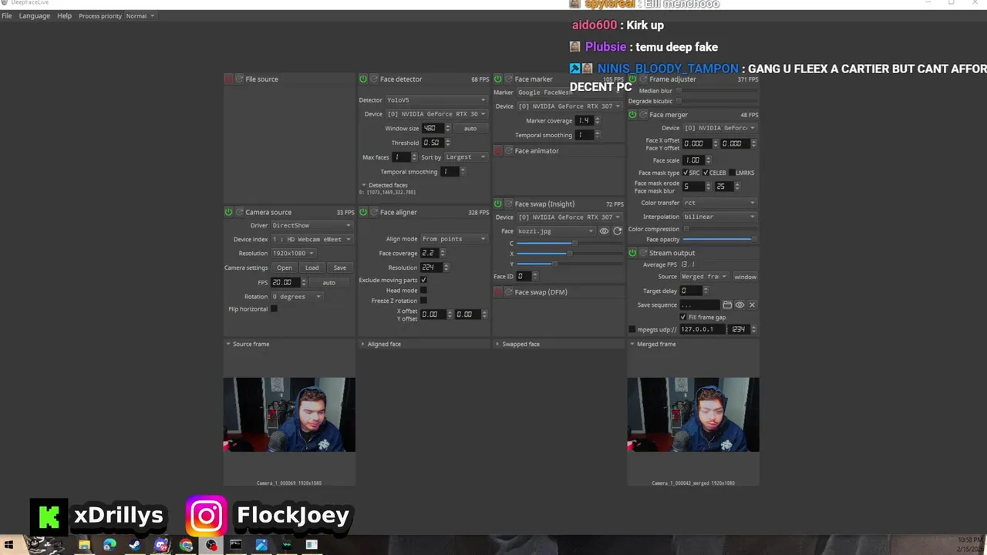This screenshot has width=987, height=555.
Task: Reset the Face swap (DFM) settings
Action: point(509,292)
